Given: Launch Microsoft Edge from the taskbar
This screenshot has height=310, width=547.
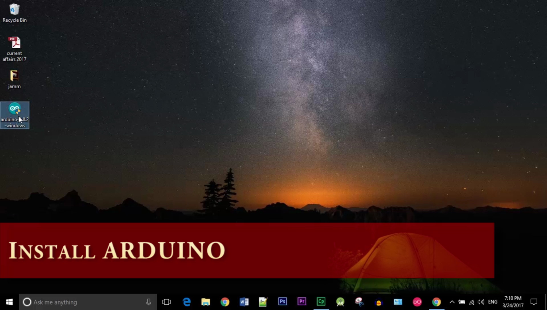Looking at the screenshot, I should coord(187,302).
